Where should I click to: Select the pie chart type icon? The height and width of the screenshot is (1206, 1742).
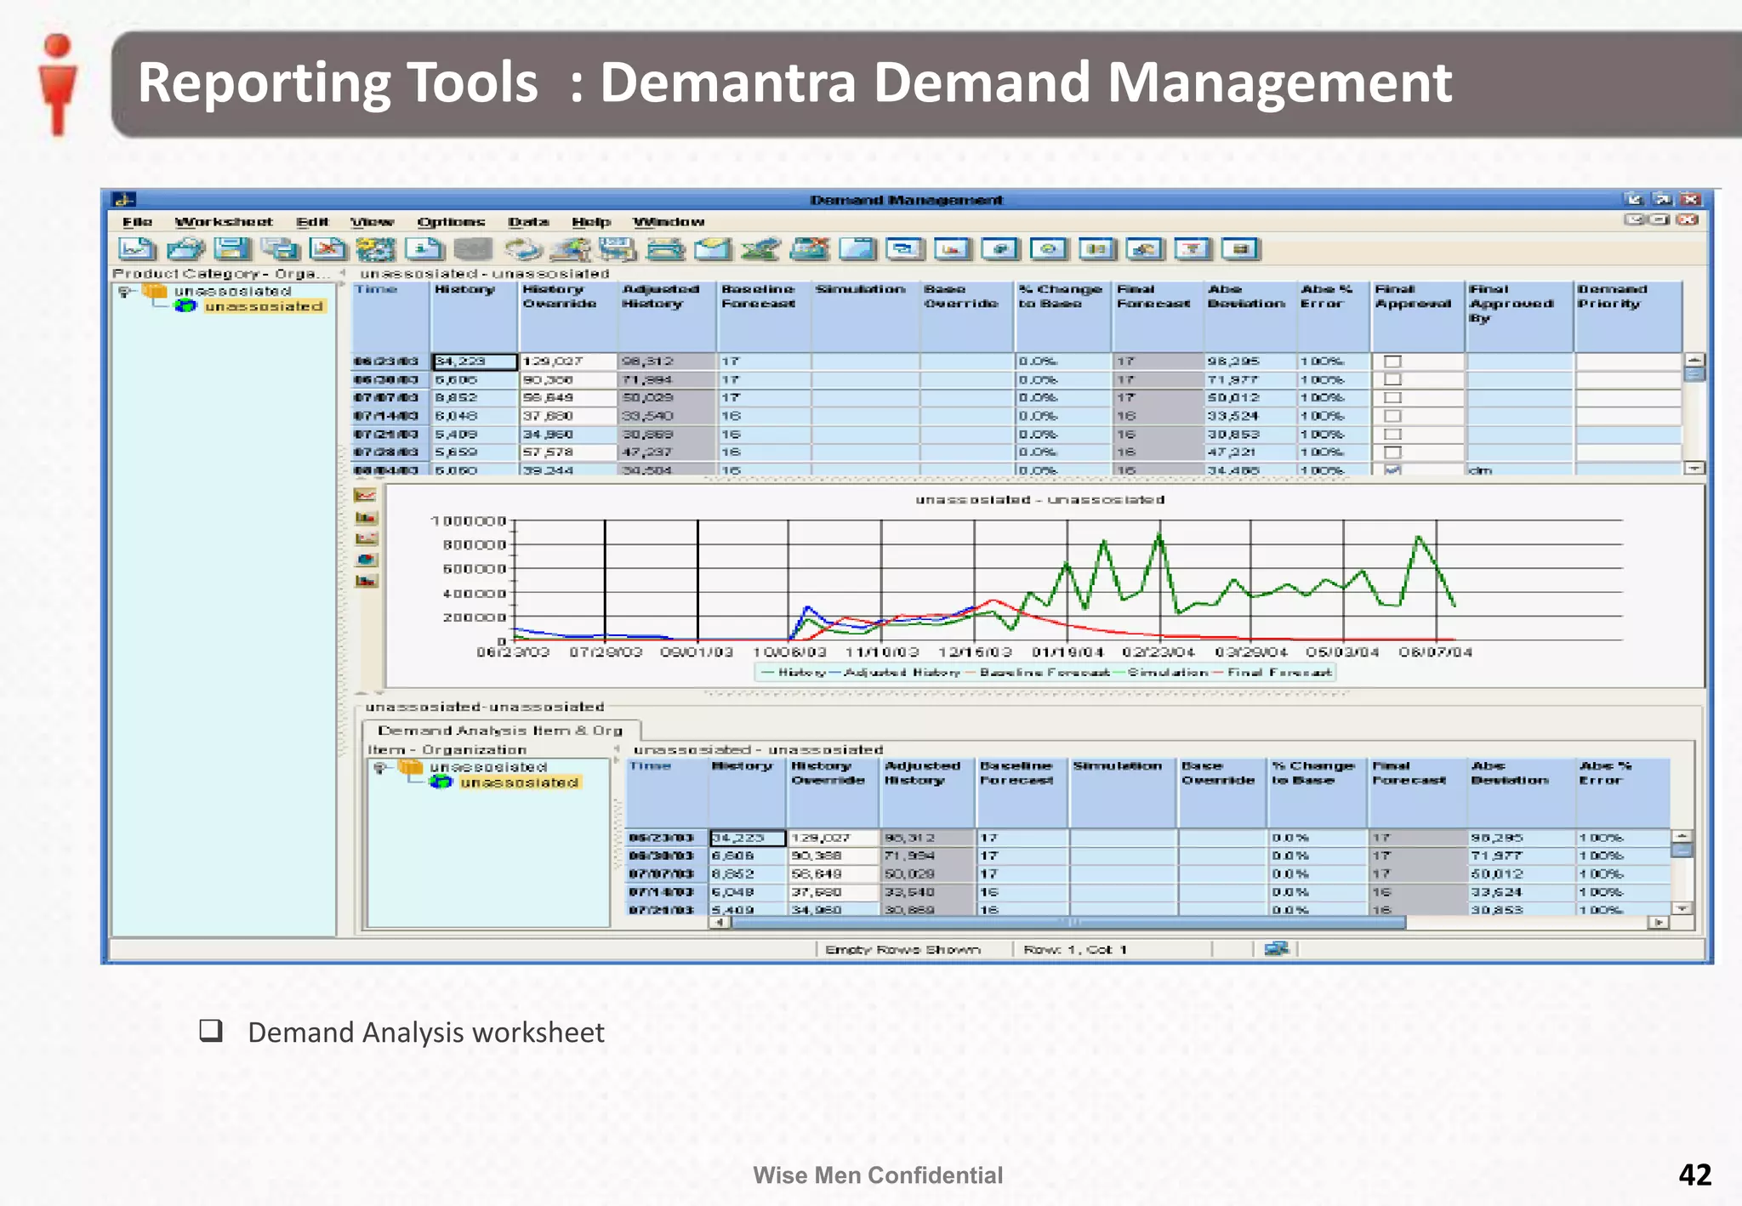pyautogui.click(x=366, y=560)
